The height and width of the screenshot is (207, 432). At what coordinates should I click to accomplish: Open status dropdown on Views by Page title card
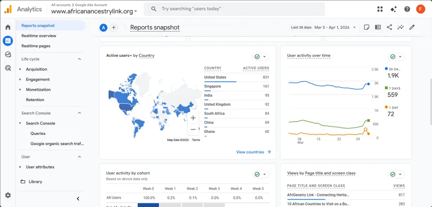click(x=396, y=174)
